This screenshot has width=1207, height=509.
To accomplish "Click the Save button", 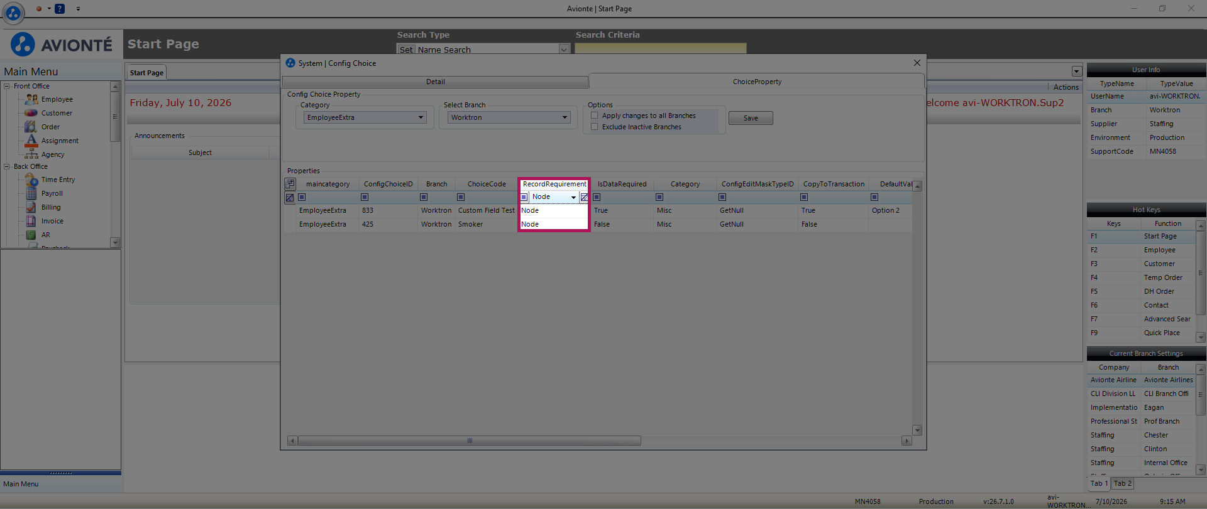I will coord(751,118).
